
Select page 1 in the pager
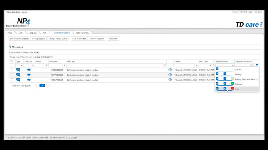(x=42, y=85)
